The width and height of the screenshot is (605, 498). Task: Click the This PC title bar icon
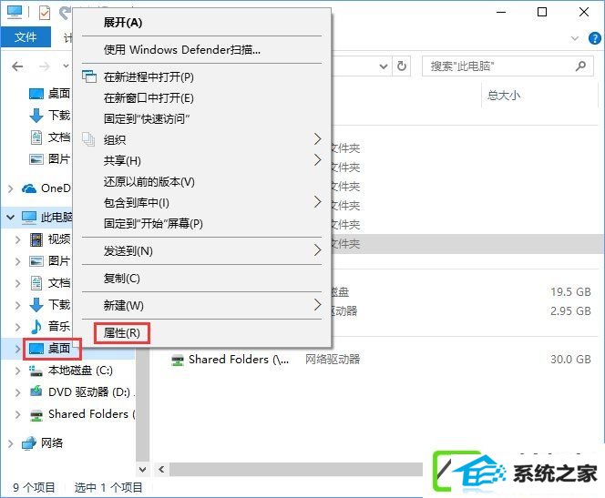pos(15,12)
